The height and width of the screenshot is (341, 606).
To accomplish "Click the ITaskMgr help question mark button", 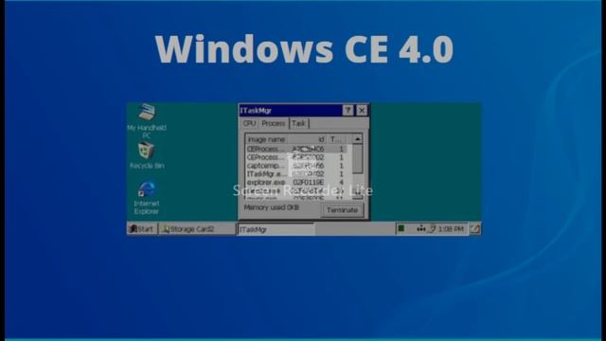I will (x=348, y=110).
